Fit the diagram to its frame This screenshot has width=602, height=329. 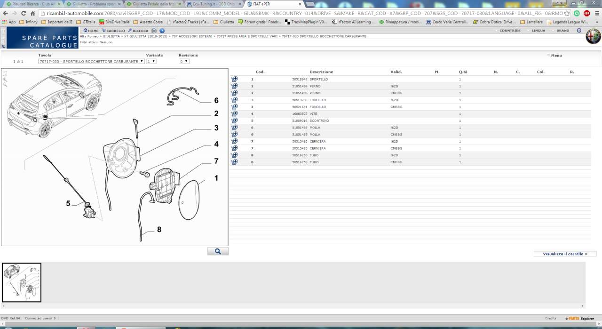[x=5, y=73]
